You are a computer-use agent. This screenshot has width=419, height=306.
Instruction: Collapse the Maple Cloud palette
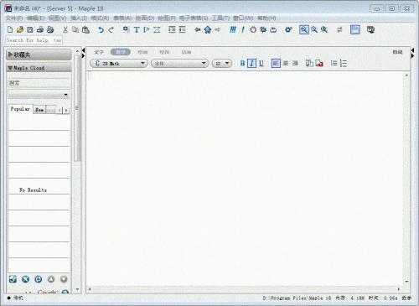pos(39,68)
